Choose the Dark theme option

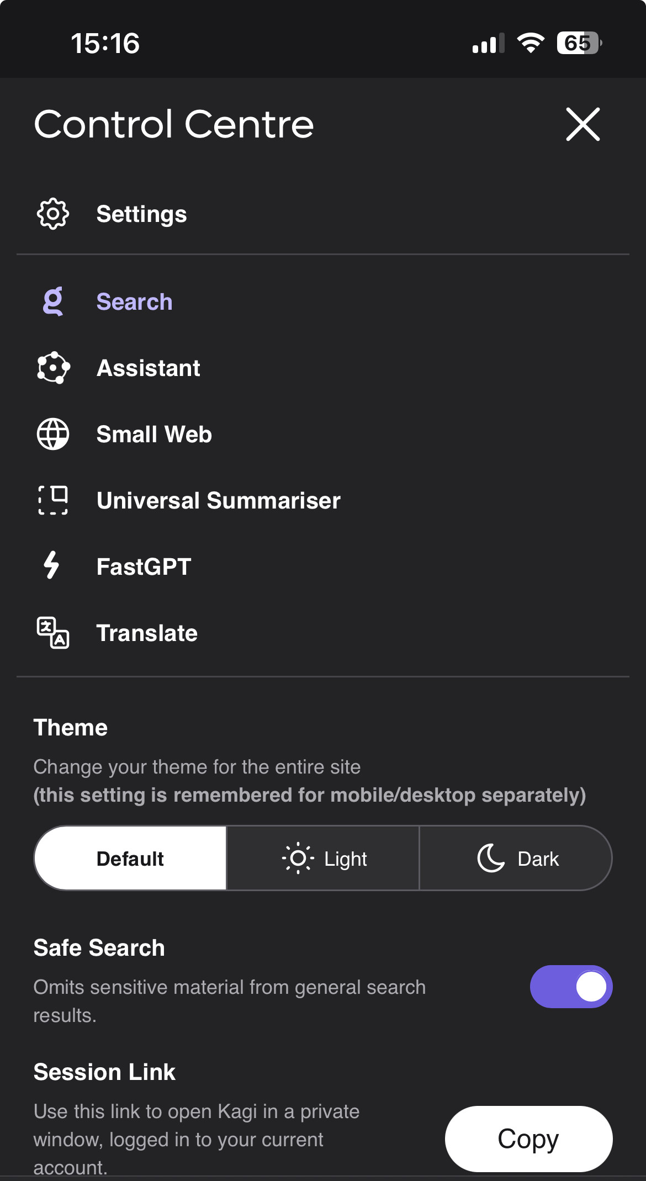point(517,859)
